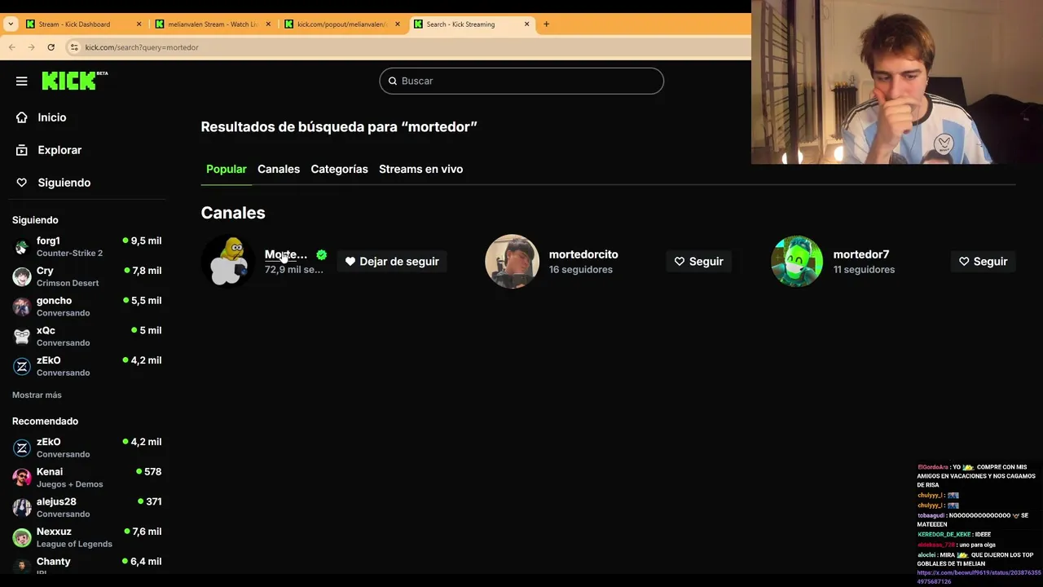Click forg1's avatar icon
Image resolution: width=1043 pixels, height=587 pixels.
pyautogui.click(x=22, y=247)
